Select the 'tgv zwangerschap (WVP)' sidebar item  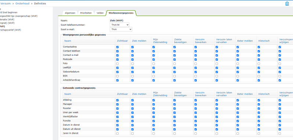(19, 16)
